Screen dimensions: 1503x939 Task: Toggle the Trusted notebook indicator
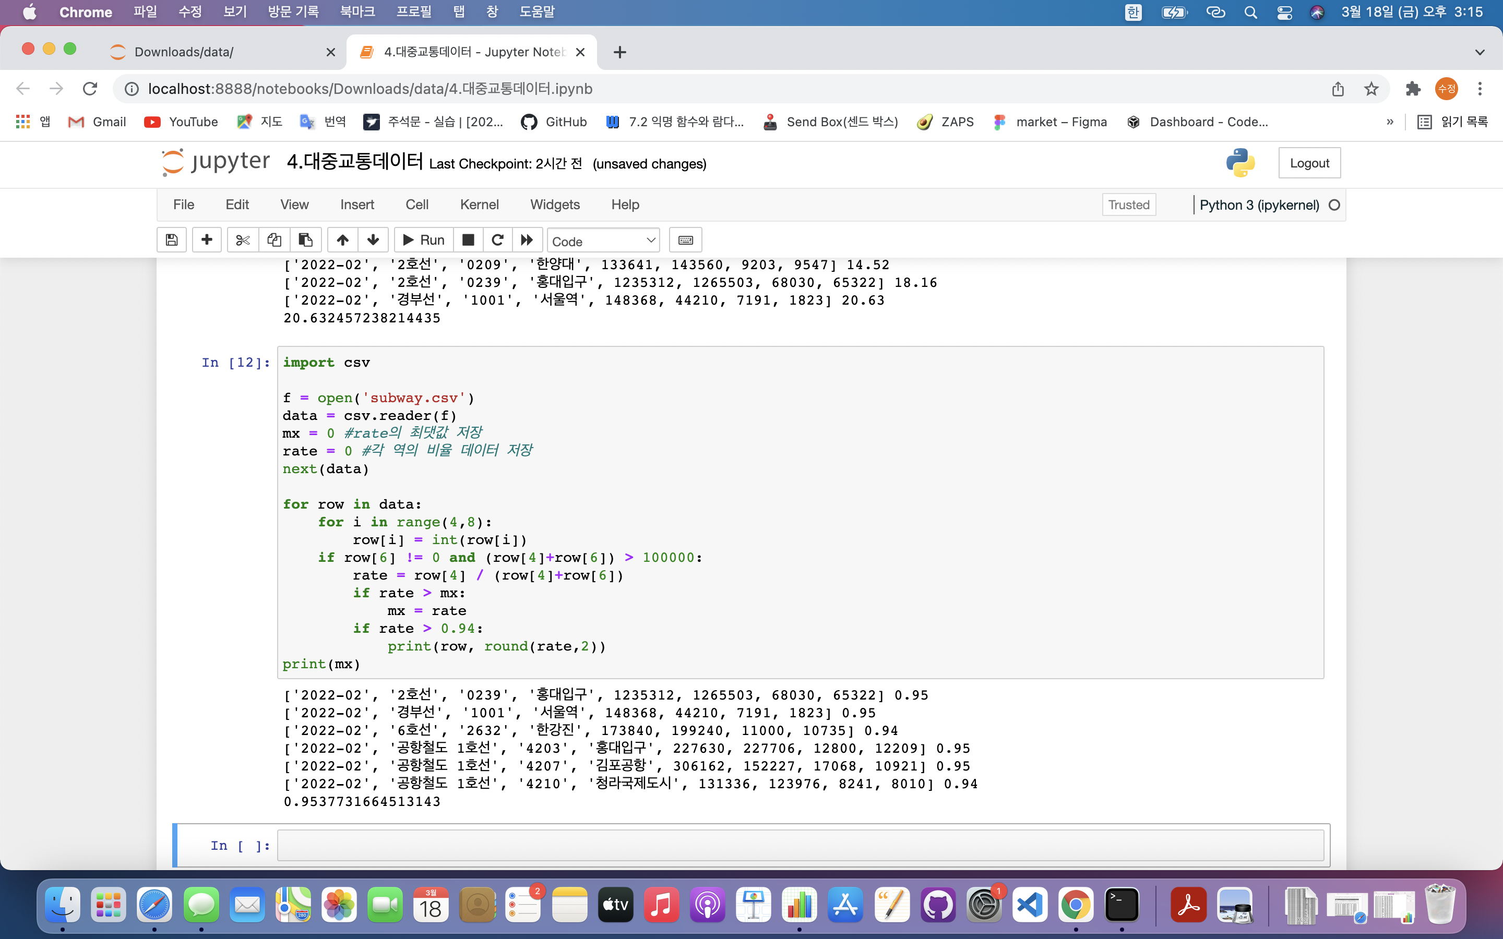[1128, 205]
